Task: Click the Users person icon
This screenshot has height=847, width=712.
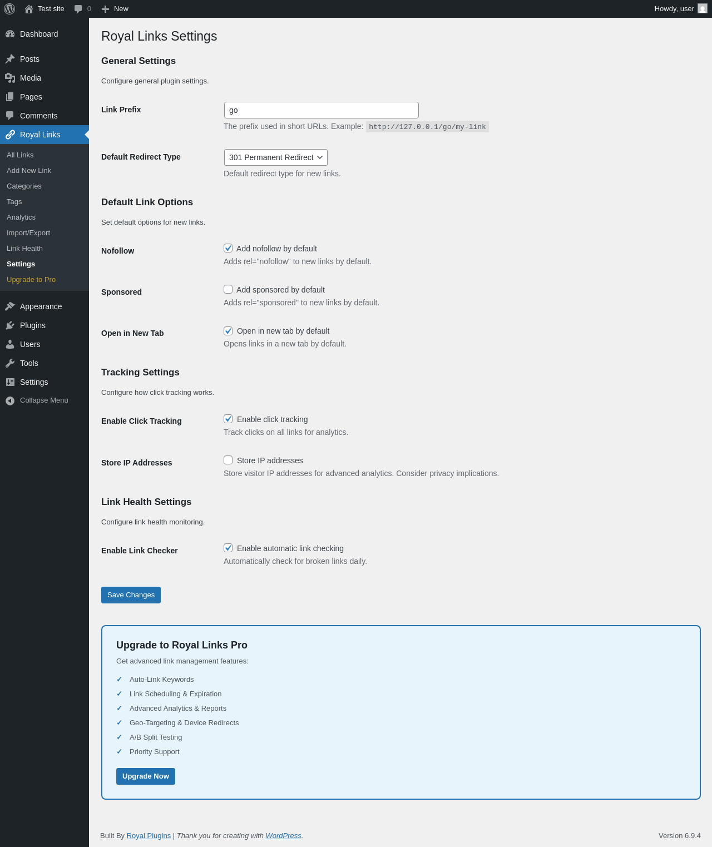Action: 10,344
